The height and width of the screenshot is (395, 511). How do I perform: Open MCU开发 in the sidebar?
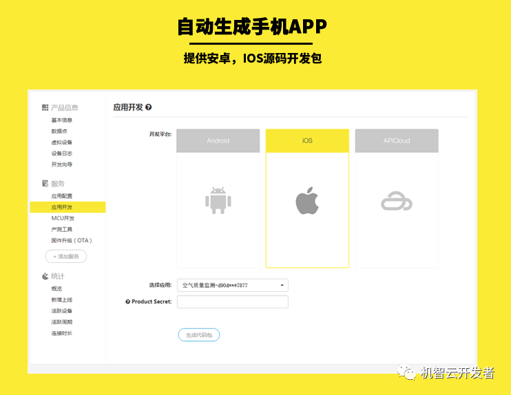coord(63,218)
